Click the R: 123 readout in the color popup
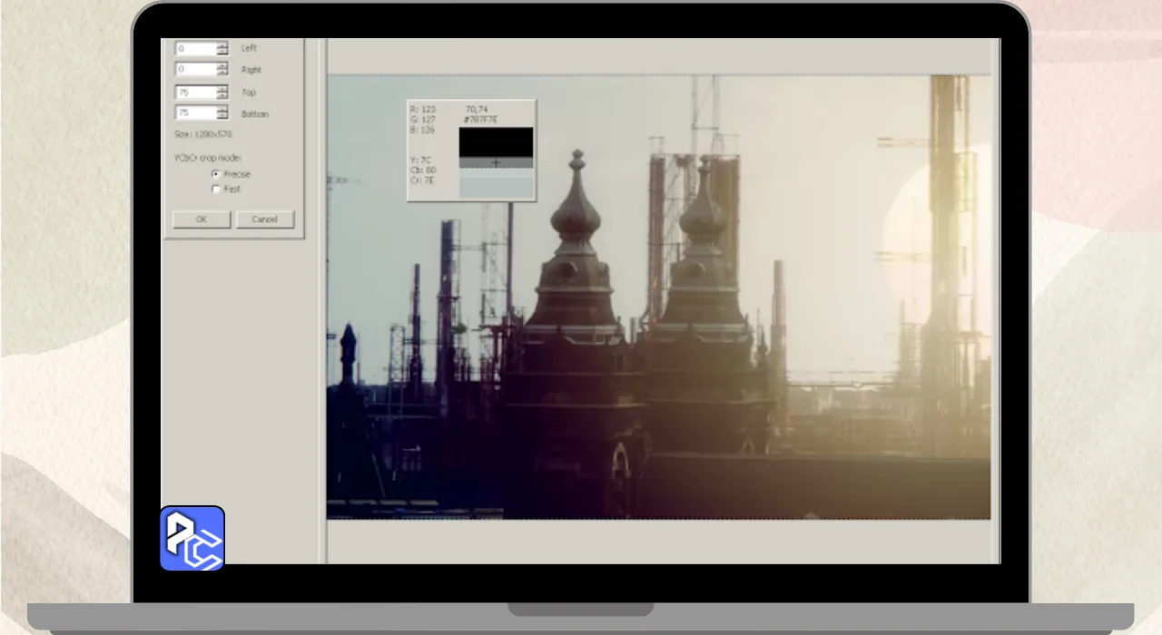1162x635 pixels. [423, 109]
